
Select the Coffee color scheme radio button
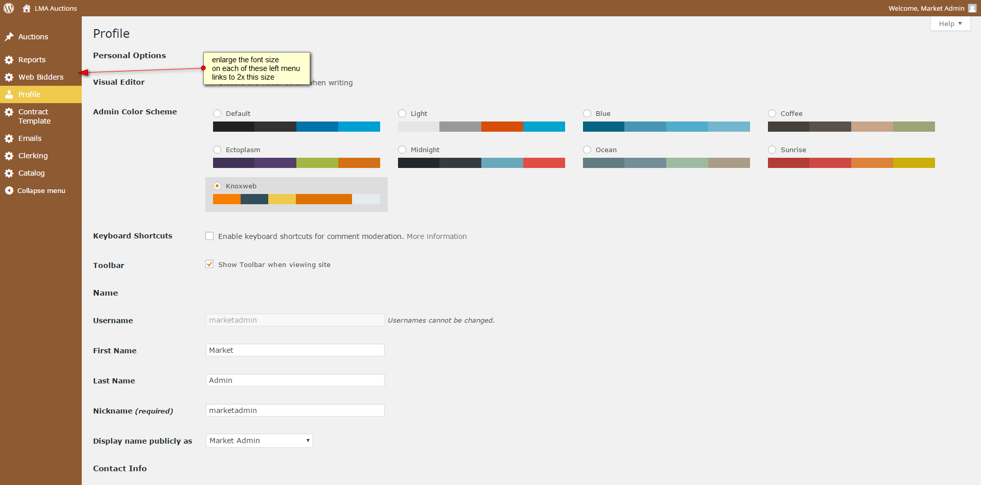tap(772, 113)
